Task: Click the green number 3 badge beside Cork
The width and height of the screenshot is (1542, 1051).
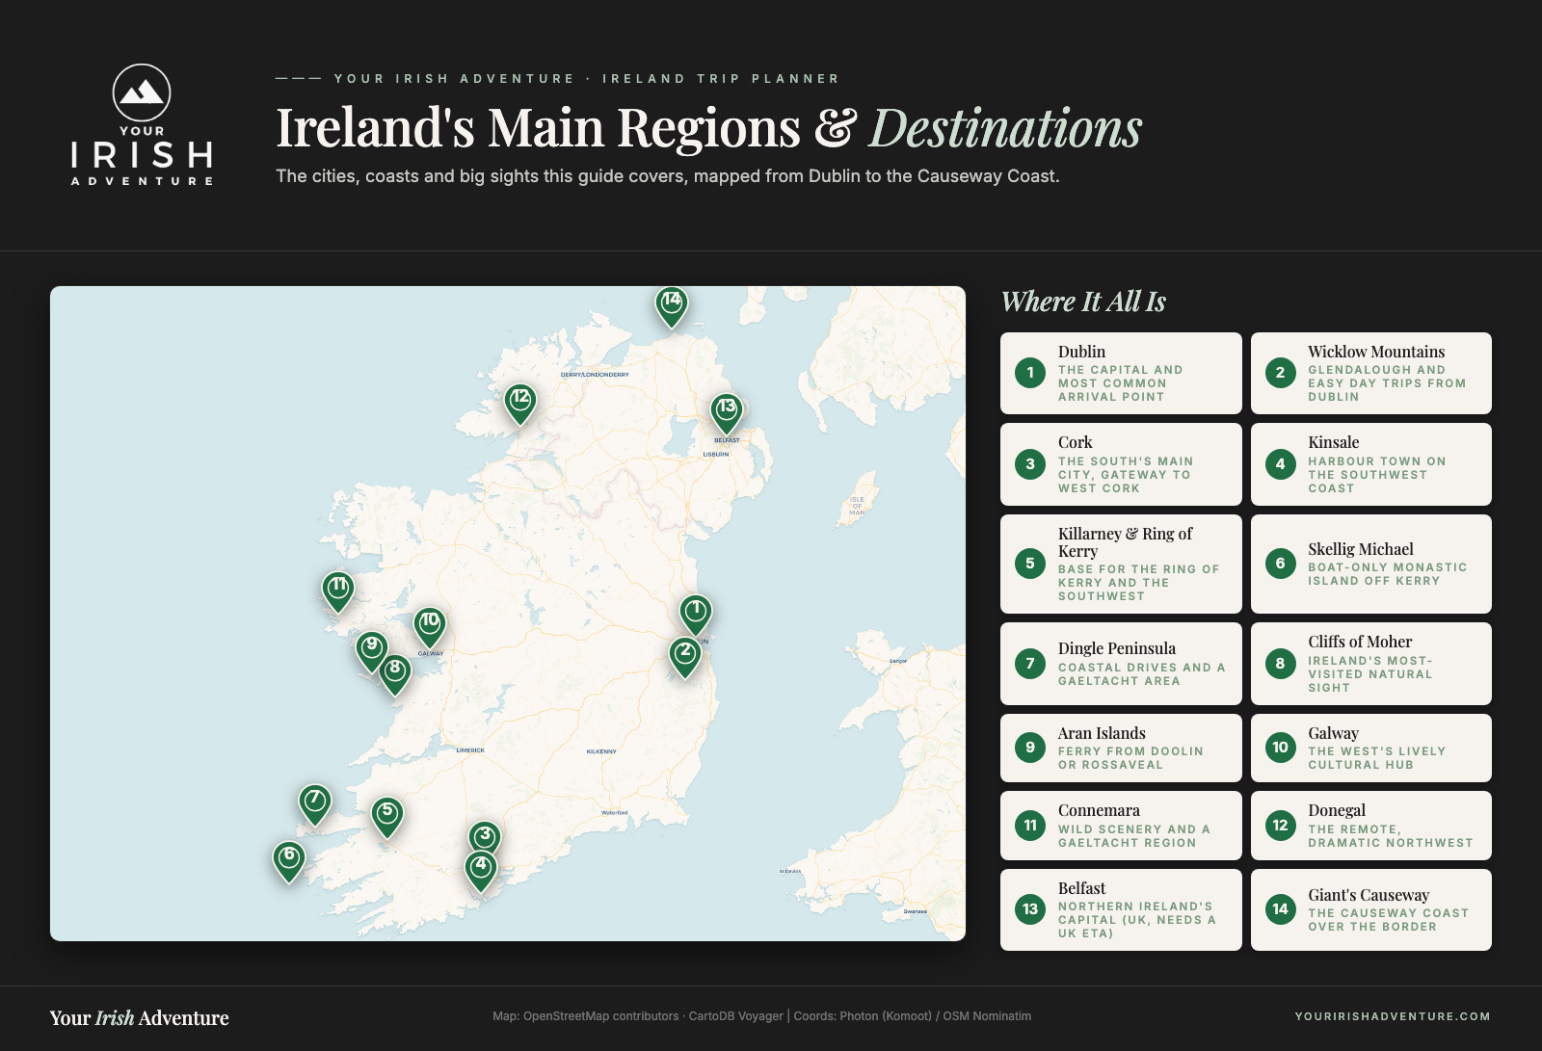Action: click(x=1030, y=464)
